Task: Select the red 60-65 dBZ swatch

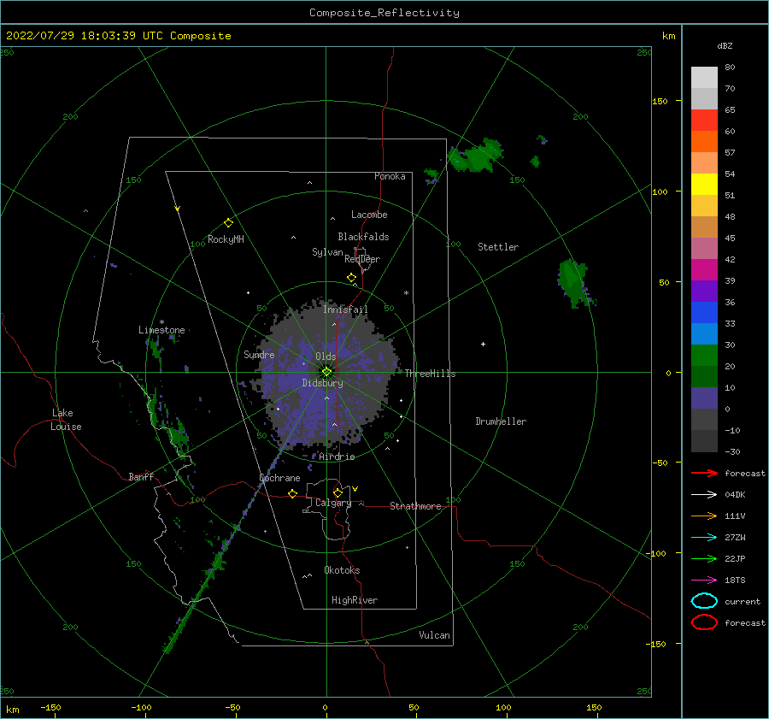Action: (704, 121)
